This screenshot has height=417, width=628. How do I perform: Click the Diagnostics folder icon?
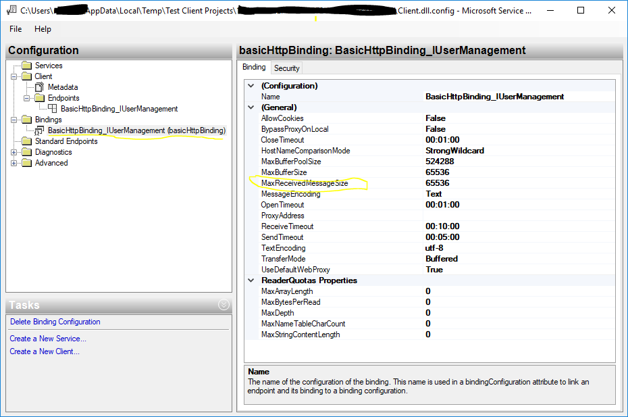point(27,152)
